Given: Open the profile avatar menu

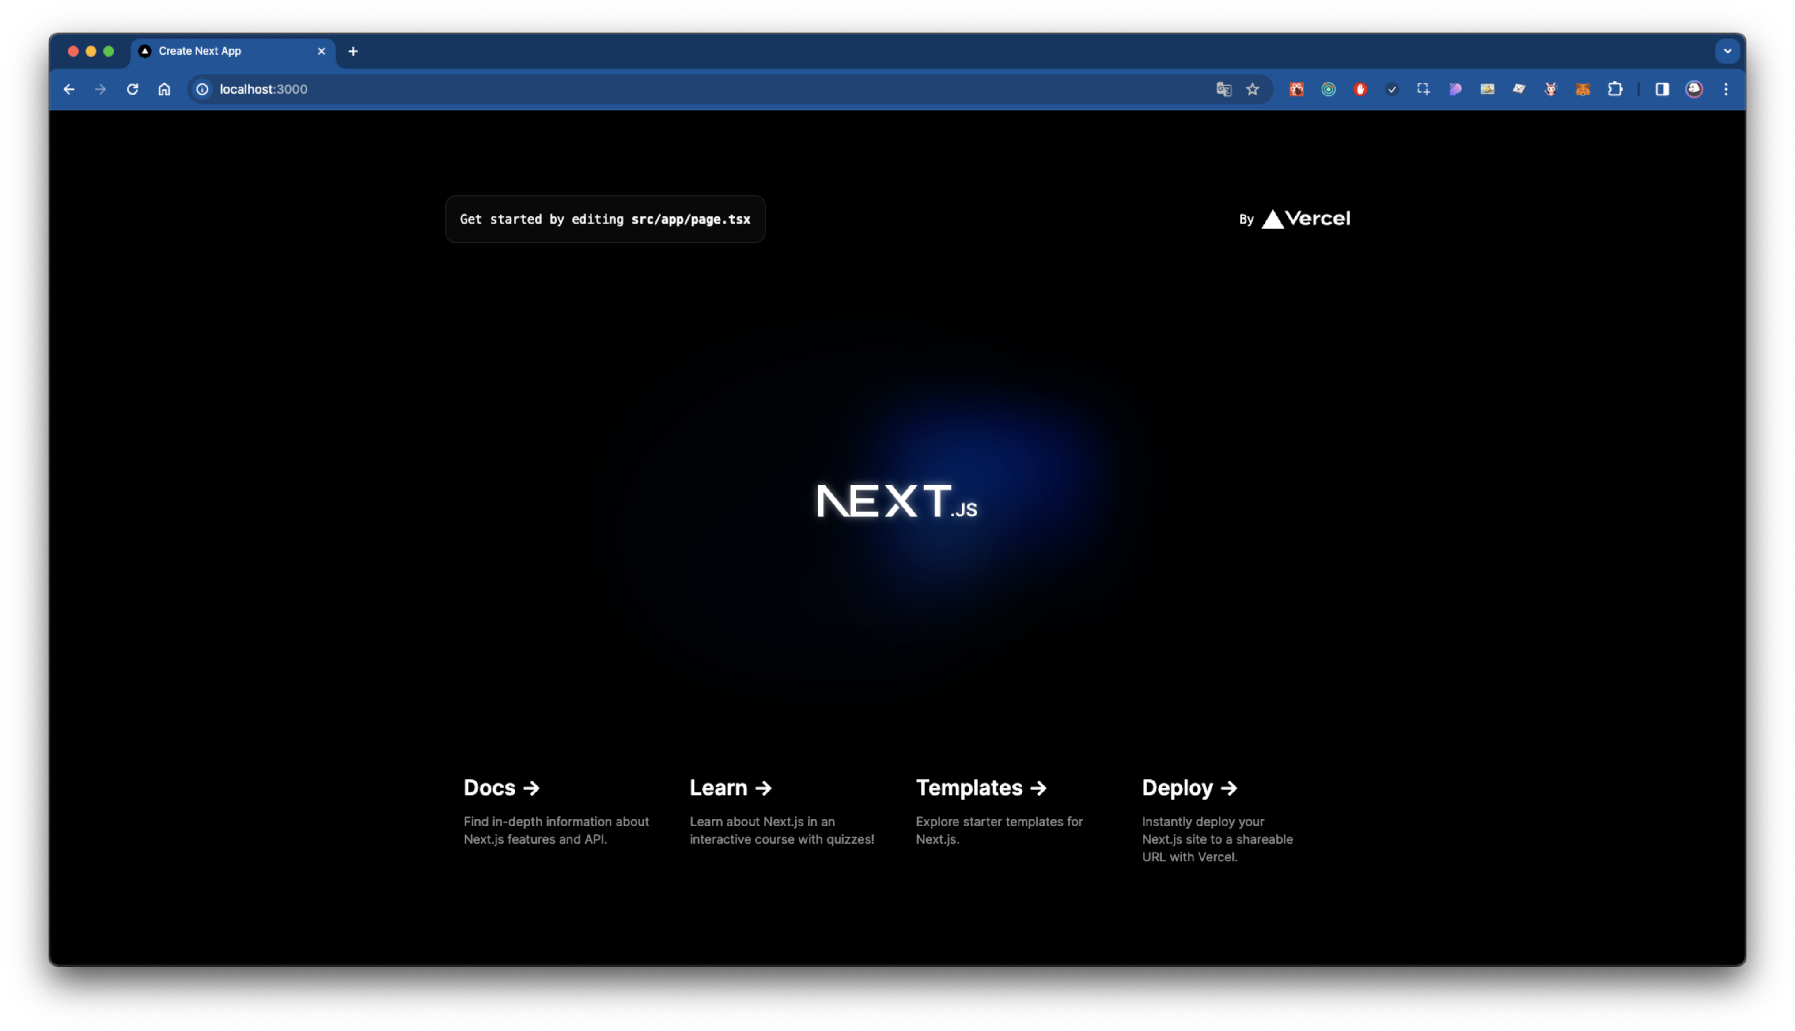Looking at the screenshot, I should (1694, 89).
